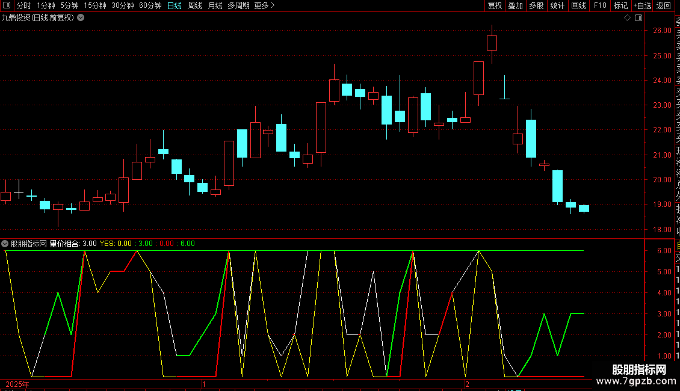Click the last candlestick near 19.00
Image resolution: width=680 pixels, height=391 pixels.
(x=584, y=209)
